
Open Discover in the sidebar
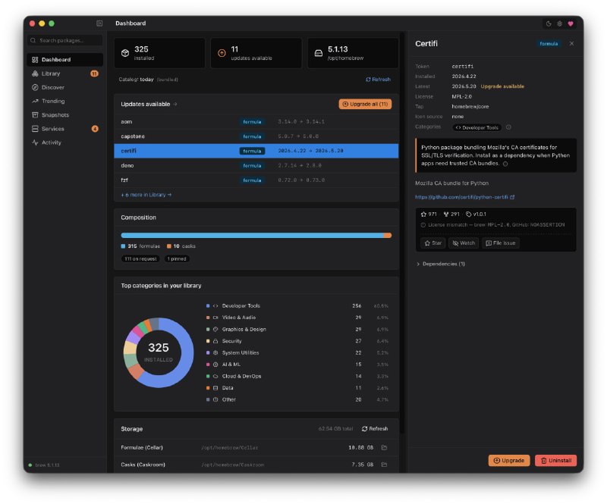[x=65, y=87]
